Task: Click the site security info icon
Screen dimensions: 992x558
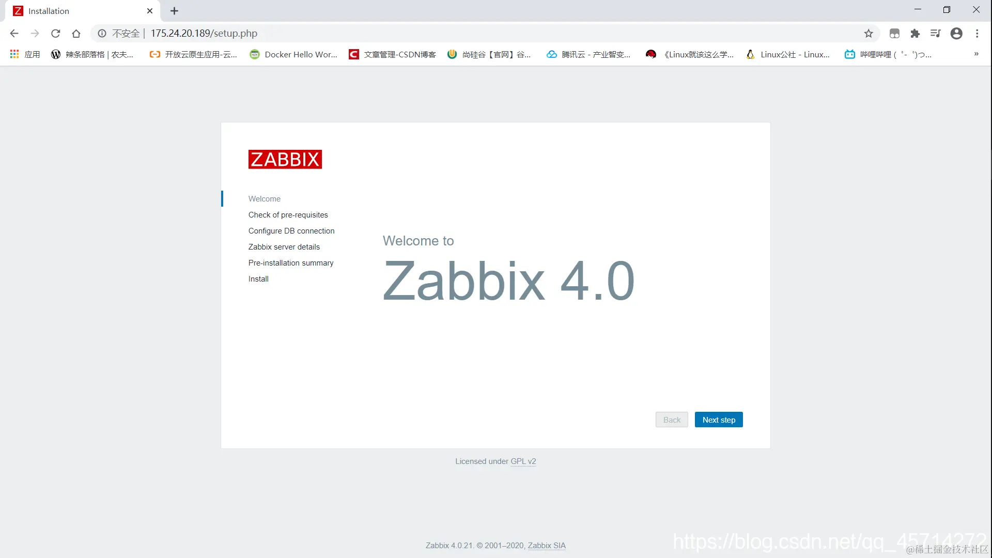Action: pos(102,34)
